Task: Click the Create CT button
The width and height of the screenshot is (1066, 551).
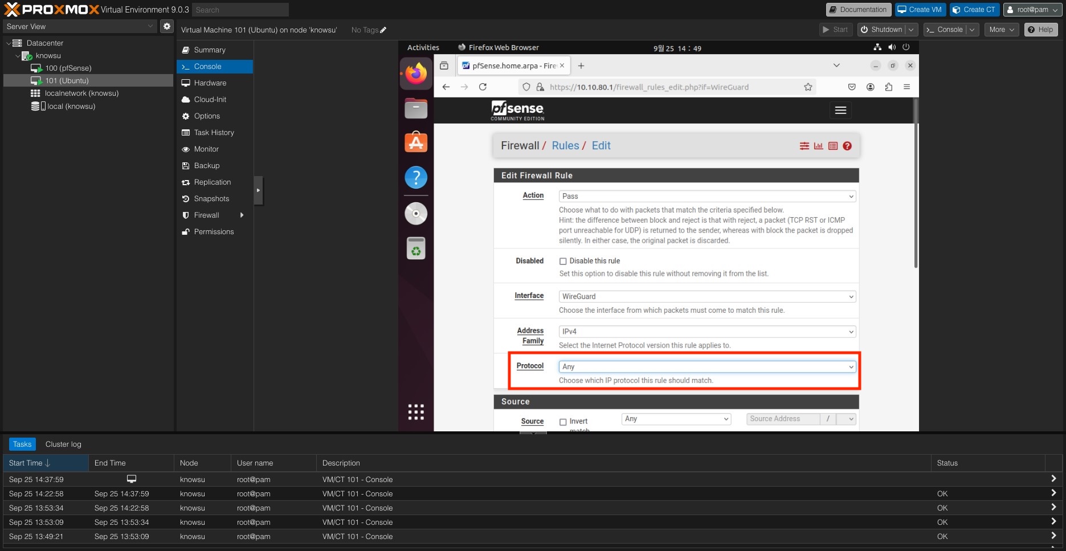Action: [x=974, y=10]
